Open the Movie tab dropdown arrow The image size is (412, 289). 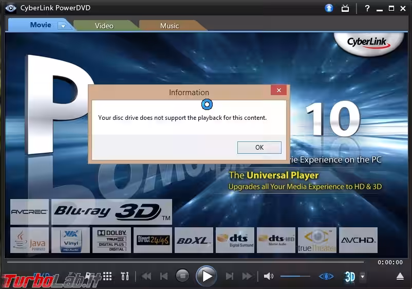click(x=63, y=26)
